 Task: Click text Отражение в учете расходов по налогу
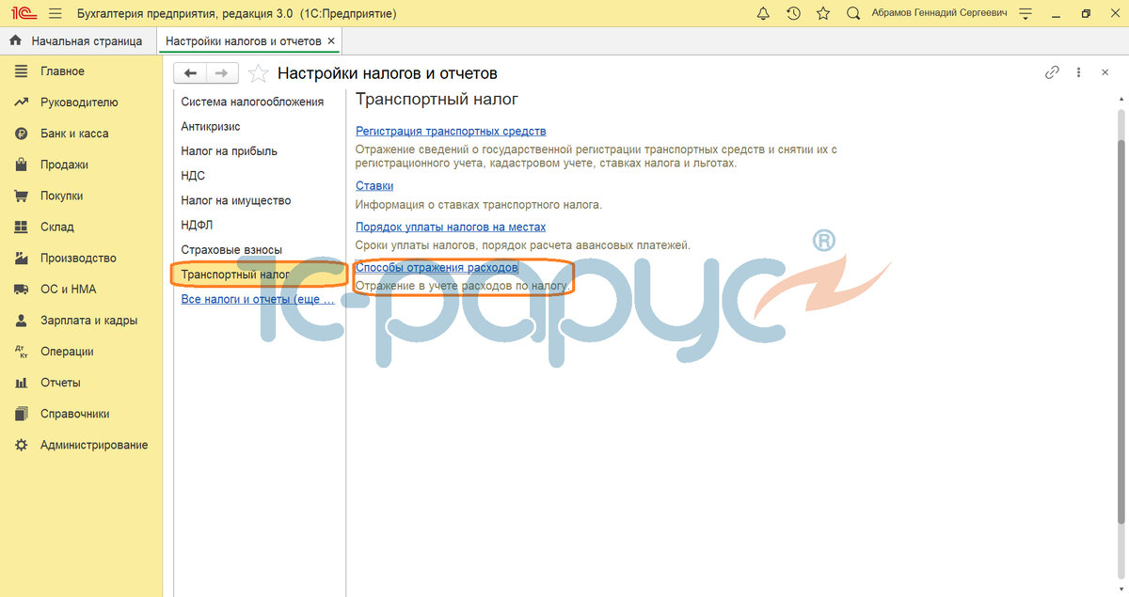coord(463,284)
